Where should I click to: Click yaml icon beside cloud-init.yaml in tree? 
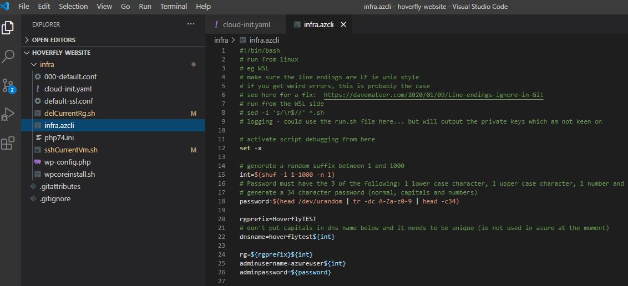38,89
